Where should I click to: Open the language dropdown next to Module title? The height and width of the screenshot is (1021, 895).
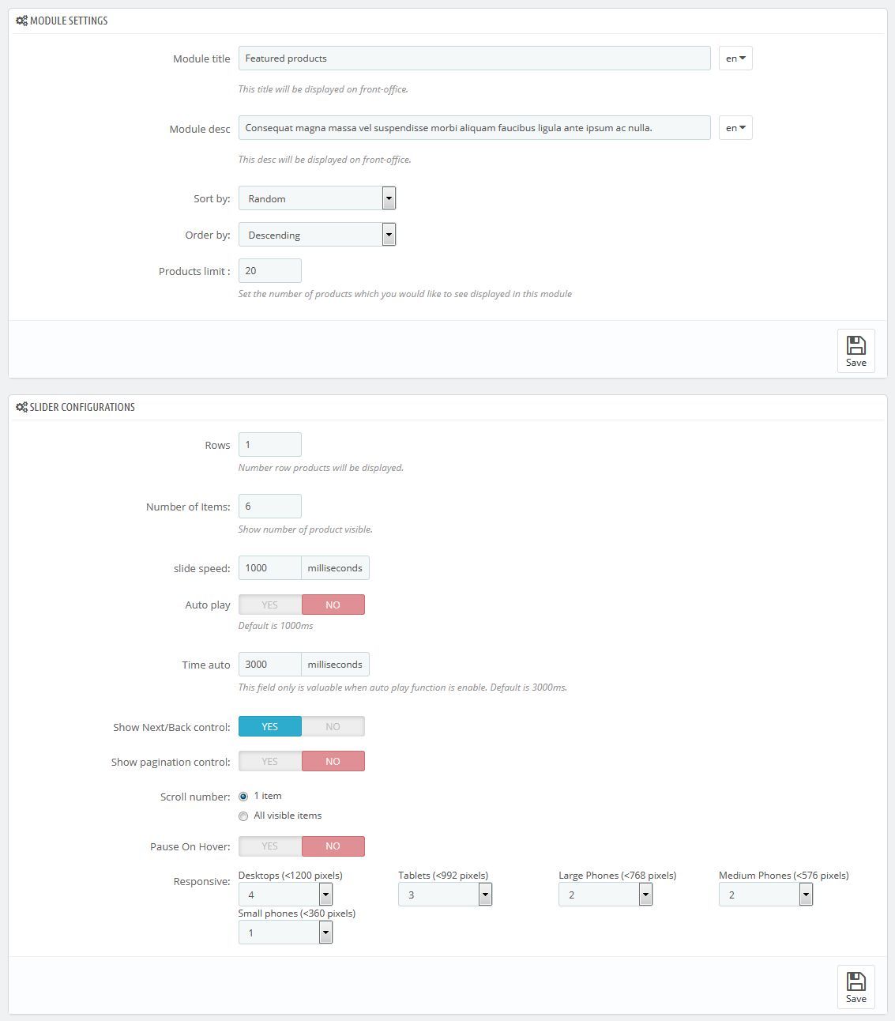(735, 58)
